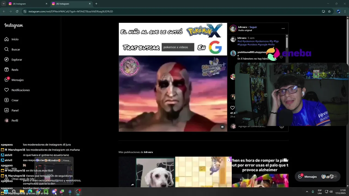Close the active Instagram tab

[90, 4]
